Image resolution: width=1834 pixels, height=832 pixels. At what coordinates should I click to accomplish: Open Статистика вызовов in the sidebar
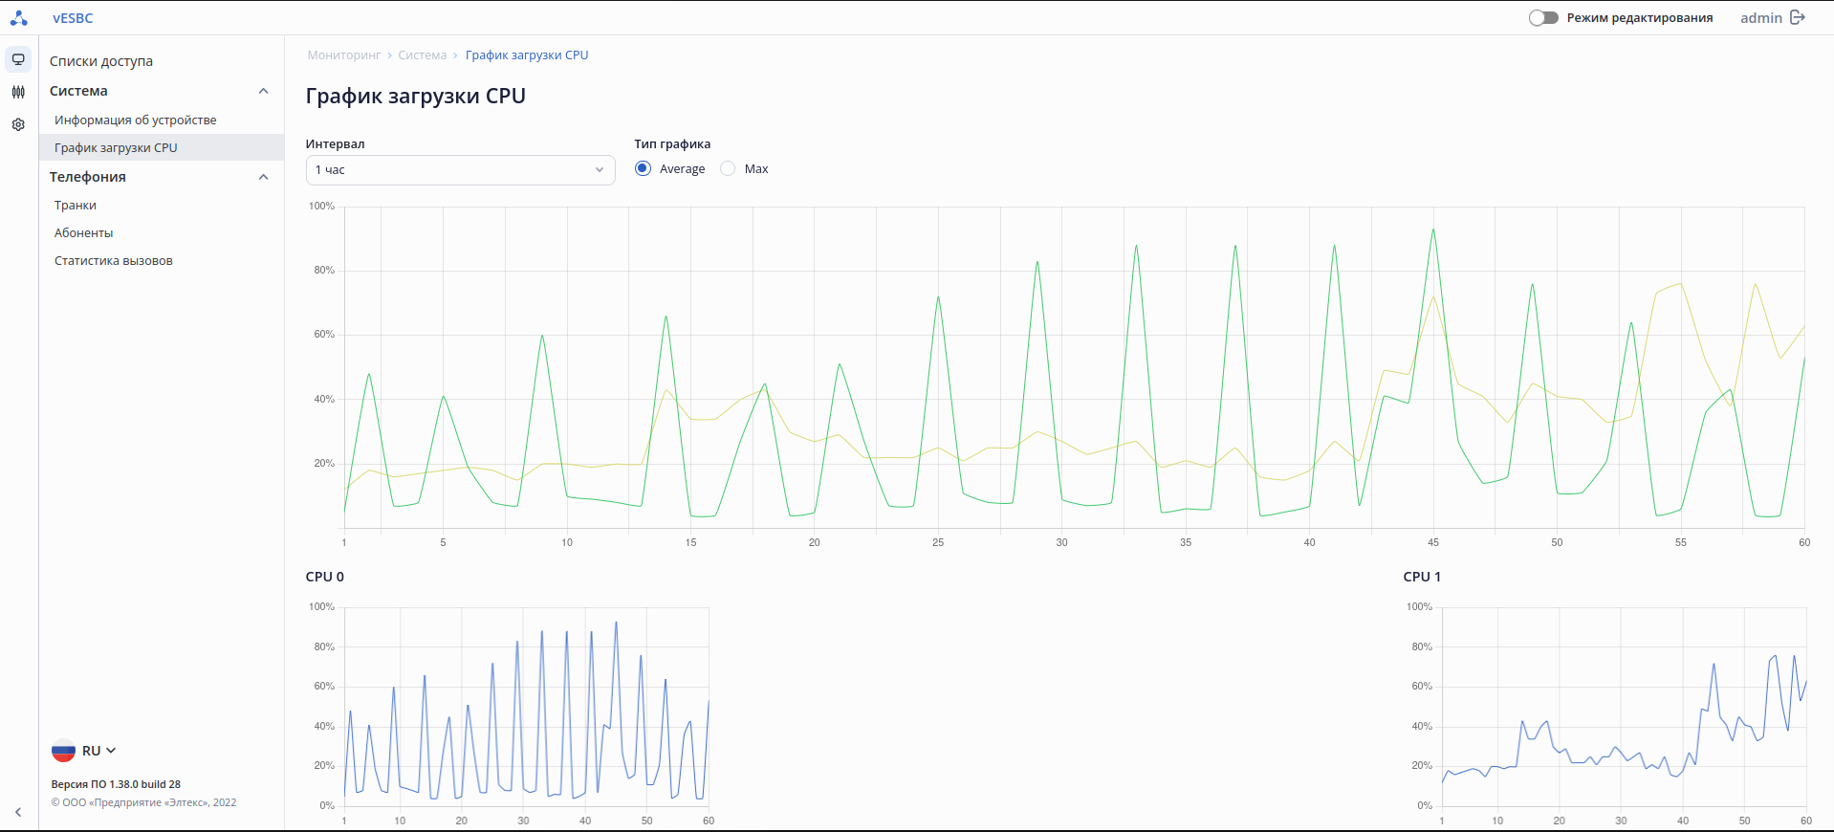point(114,260)
